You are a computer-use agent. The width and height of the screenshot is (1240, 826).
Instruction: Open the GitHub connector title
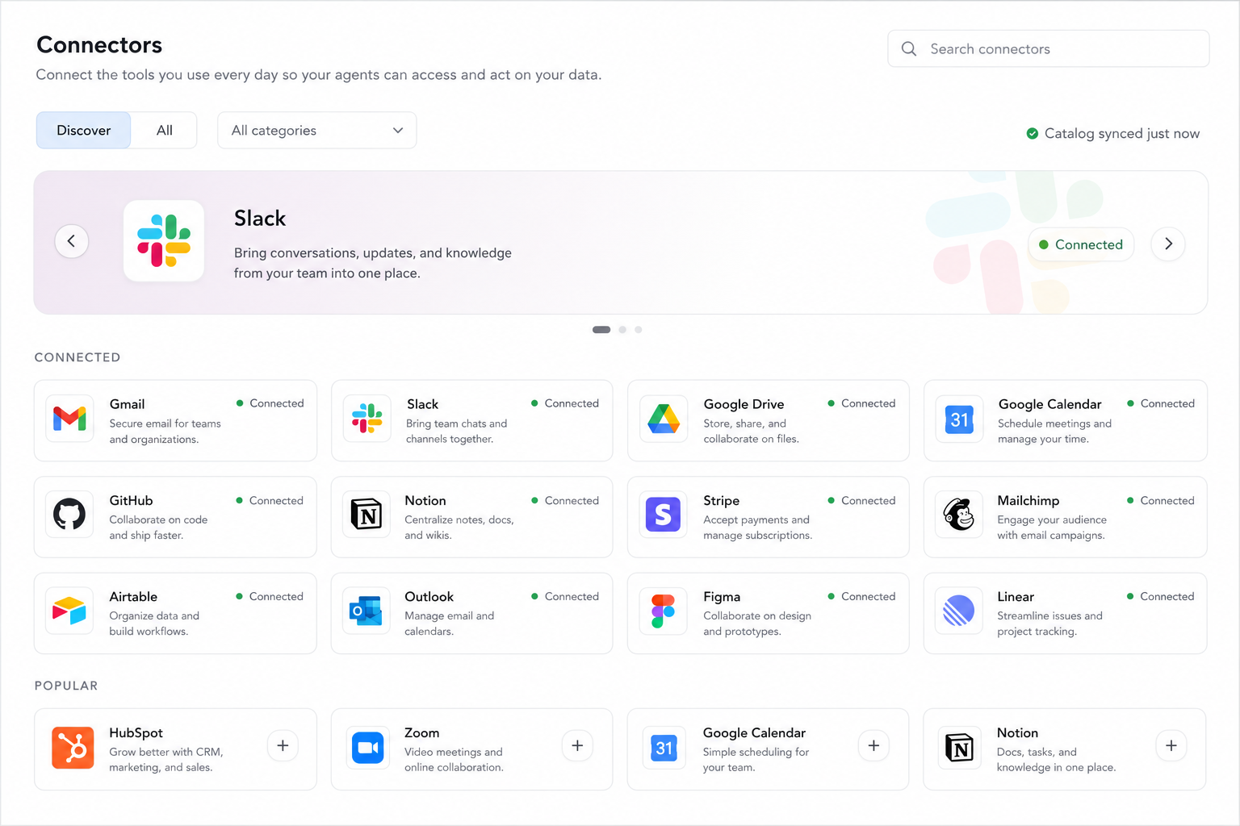coord(132,500)
